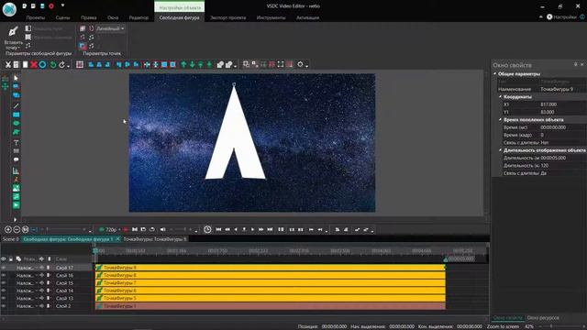Select the Free shape tool
This screenshot has width=587, height=330.
coord(16,132)
